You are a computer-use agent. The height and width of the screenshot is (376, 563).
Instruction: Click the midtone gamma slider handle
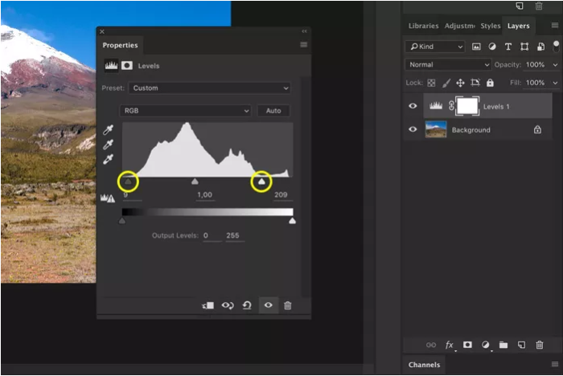coord(195,182)
